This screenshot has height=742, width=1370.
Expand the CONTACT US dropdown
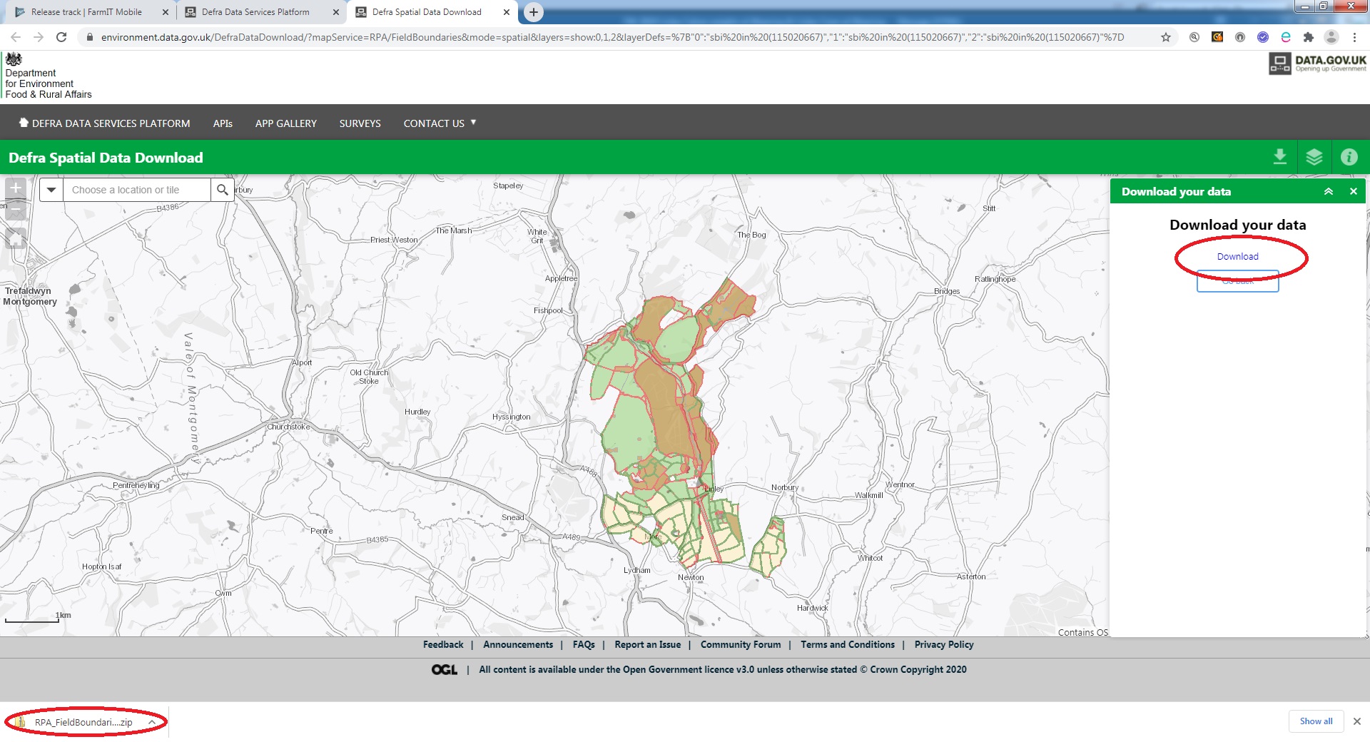click(440, 123)
